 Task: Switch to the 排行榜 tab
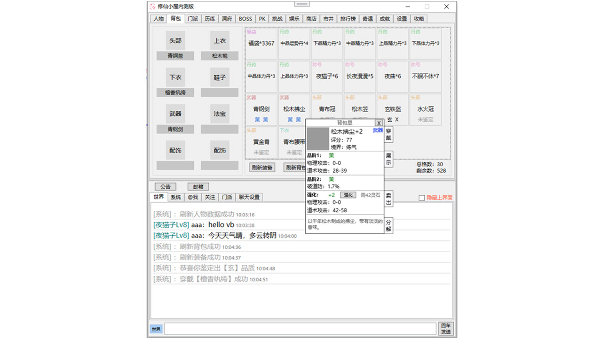click(x=348, y=19)
